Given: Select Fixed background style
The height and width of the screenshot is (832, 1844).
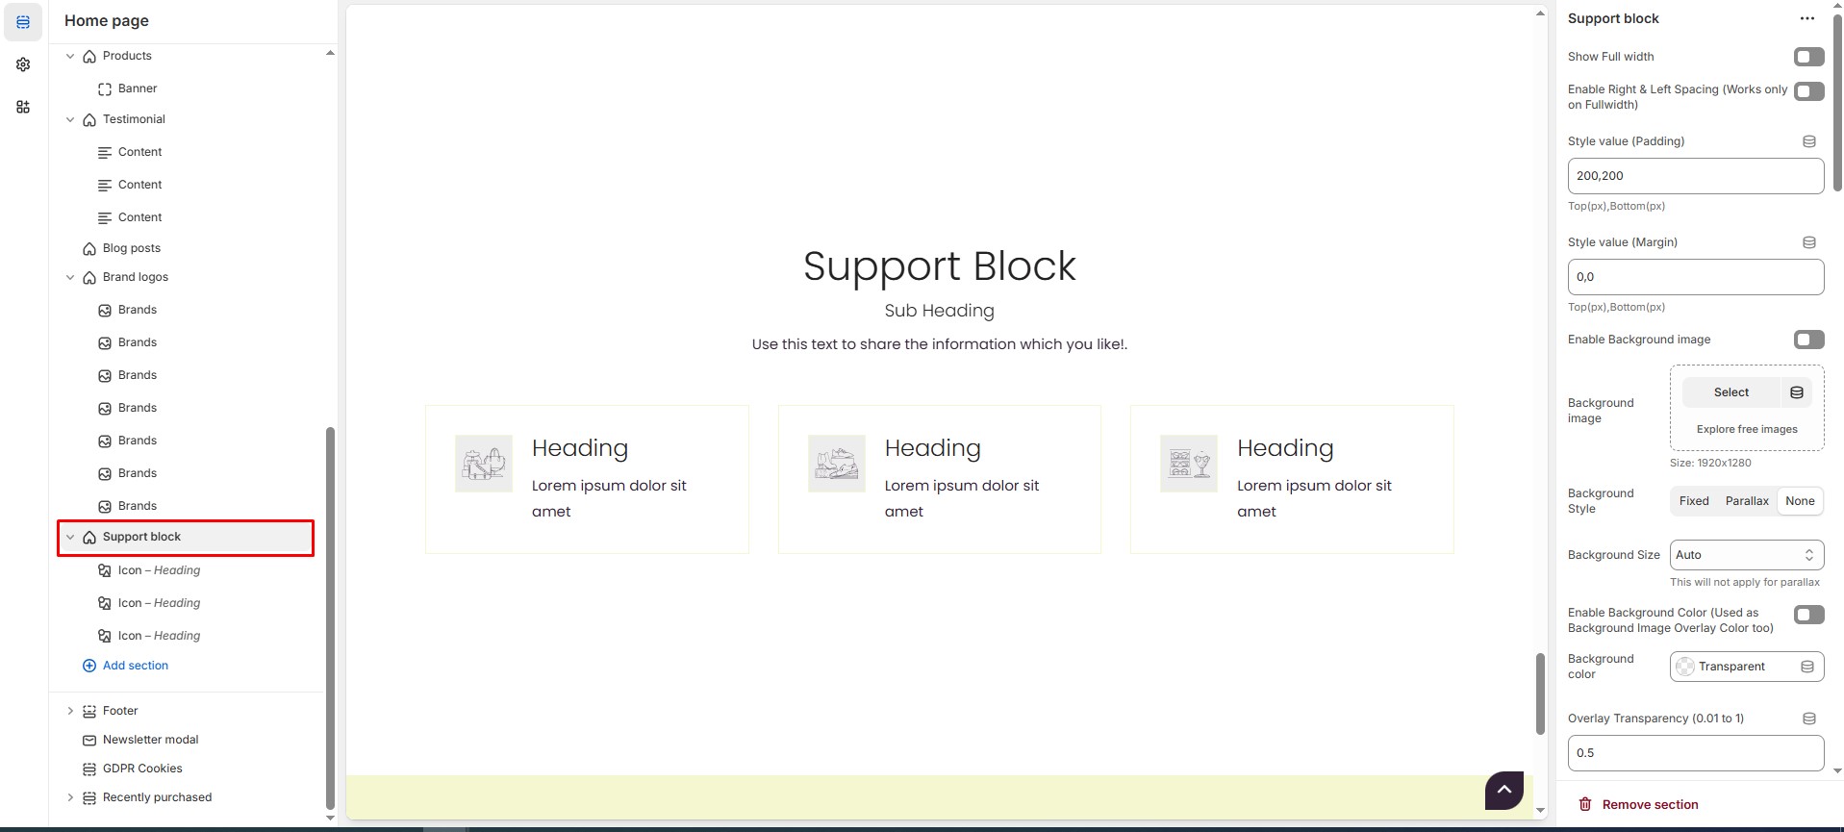Looking at the screenshot, I should (x=1693, y=501).
